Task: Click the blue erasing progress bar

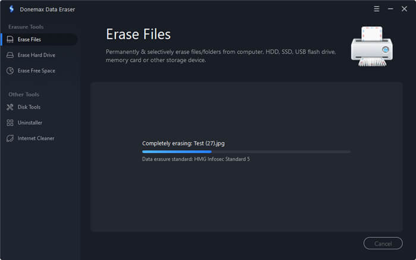Action: tap(246, 152)
